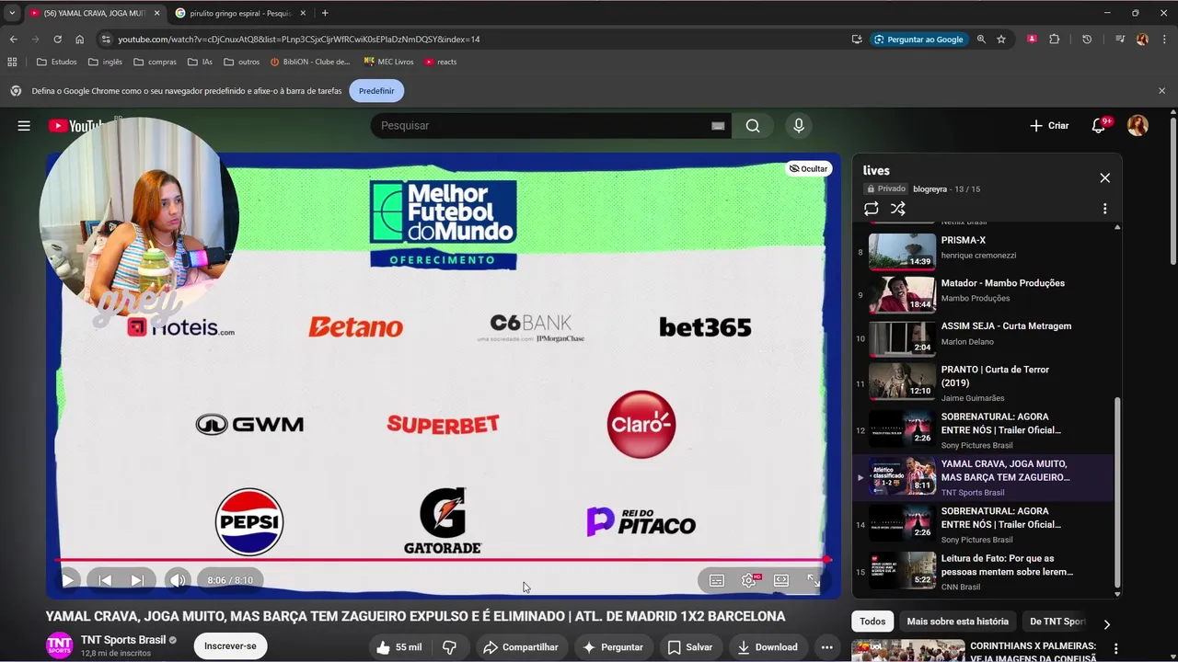Click the Criar create button

1049,126
